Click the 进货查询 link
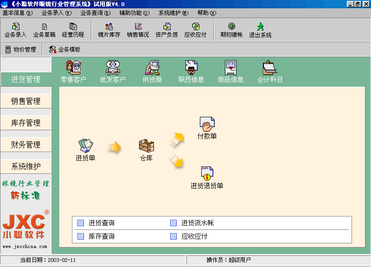 101,223
